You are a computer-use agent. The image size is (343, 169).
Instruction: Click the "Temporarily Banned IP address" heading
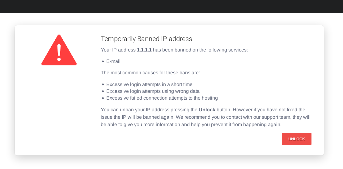[x=146, y=39]
